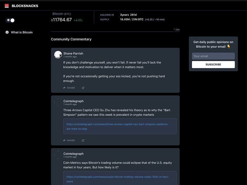Open Cointelegraph name on Coin Metrics post

tap(73, 154)
